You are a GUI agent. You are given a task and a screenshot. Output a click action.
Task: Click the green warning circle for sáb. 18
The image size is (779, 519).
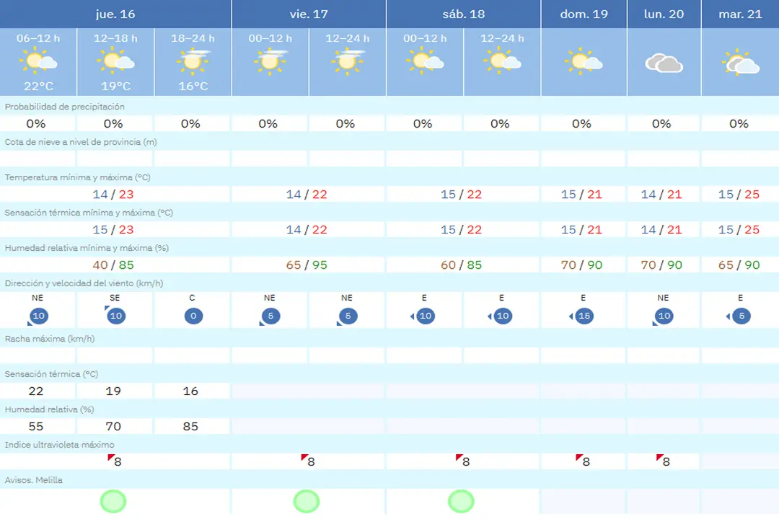point(461,501)
